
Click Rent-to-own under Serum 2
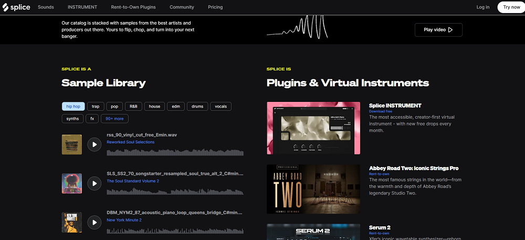[379, 233]
